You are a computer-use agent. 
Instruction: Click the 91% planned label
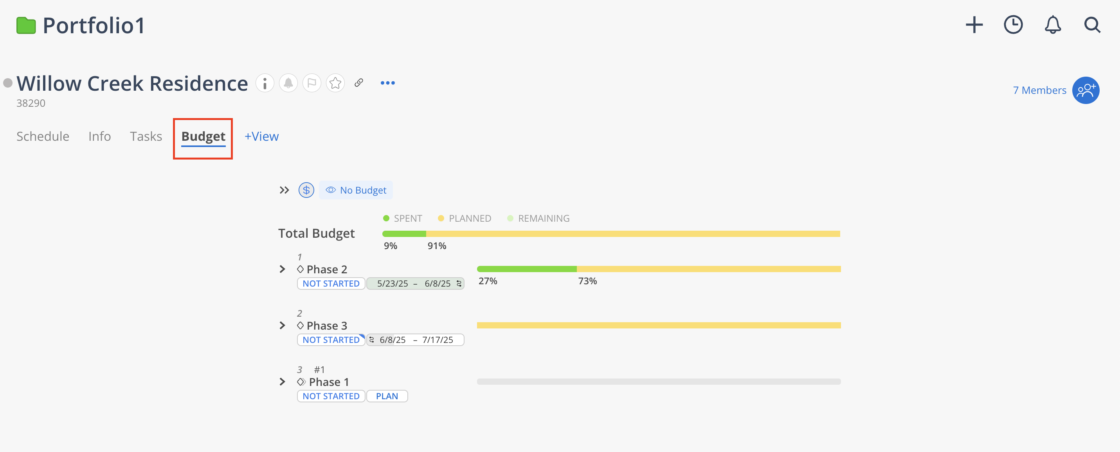(x=437, y=246)
